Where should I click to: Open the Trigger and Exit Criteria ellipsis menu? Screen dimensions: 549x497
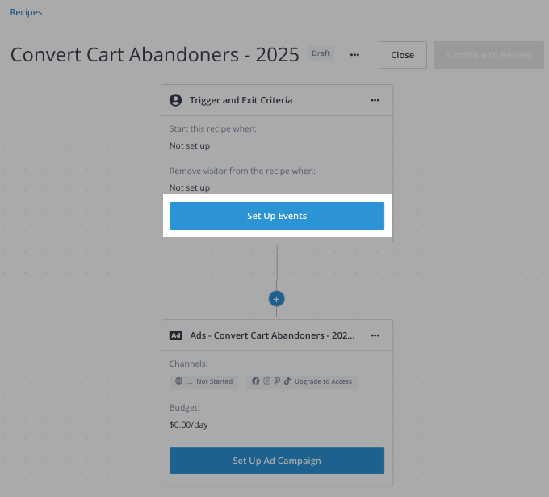coord(375,100)
